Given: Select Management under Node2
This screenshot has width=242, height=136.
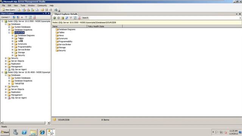Looking at the screenshot, I should pos(17,95).
